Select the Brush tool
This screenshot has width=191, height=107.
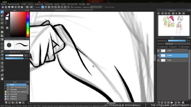click(x=2, y=12)
